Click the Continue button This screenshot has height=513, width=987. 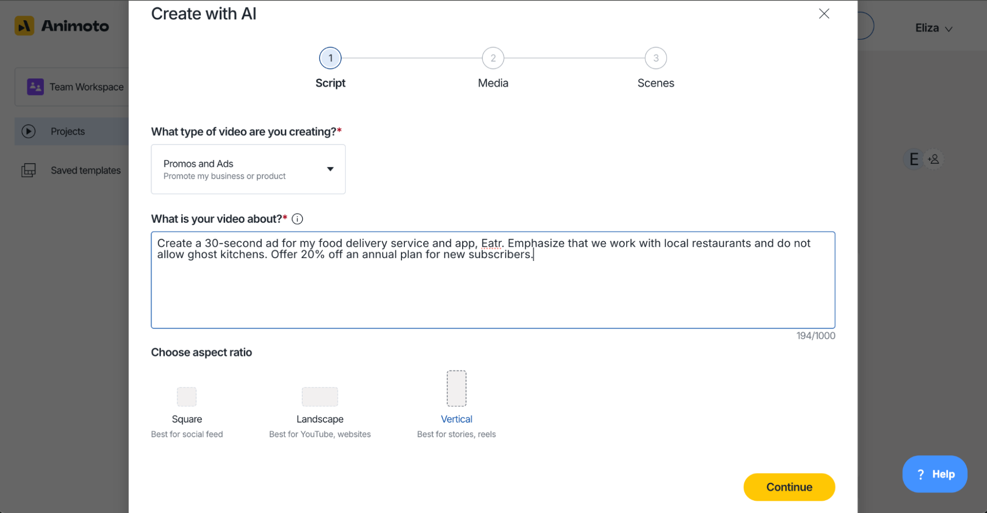789,487
